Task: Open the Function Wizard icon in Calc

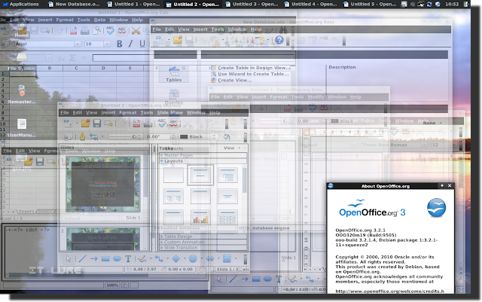Action: [61, 57]
